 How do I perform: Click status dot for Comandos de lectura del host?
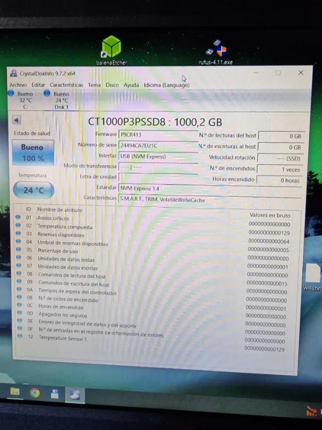[19, 273]
